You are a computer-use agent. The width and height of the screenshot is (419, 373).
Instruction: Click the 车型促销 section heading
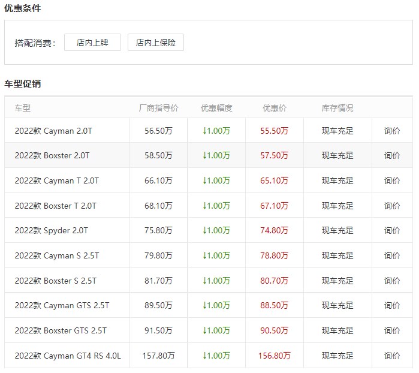[22, 84]
